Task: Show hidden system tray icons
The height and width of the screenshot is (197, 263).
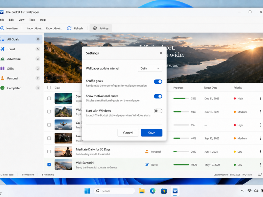Action: (x=242, y=191)
